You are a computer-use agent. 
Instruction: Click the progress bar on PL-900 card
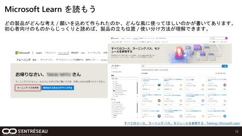[145, 89]
